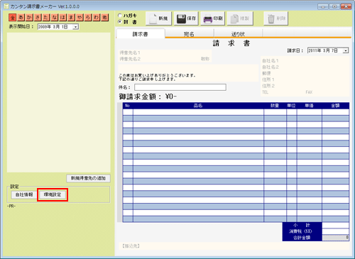The width and height of the screenshot is (355, 259).
Task: Print using the 印刷 printer icon
Action: (213, 18)
